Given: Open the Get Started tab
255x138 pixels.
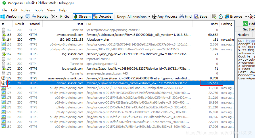Looking at the screenshot, I should click(249, 29).
